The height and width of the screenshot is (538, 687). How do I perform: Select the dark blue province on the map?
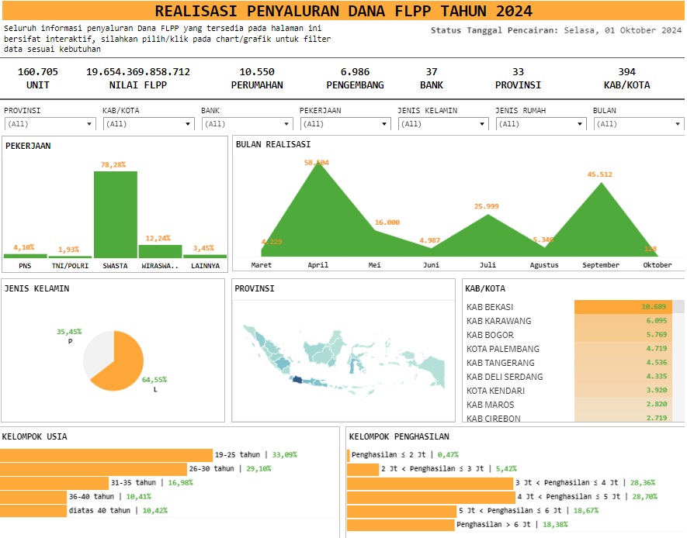pos(297,379)
